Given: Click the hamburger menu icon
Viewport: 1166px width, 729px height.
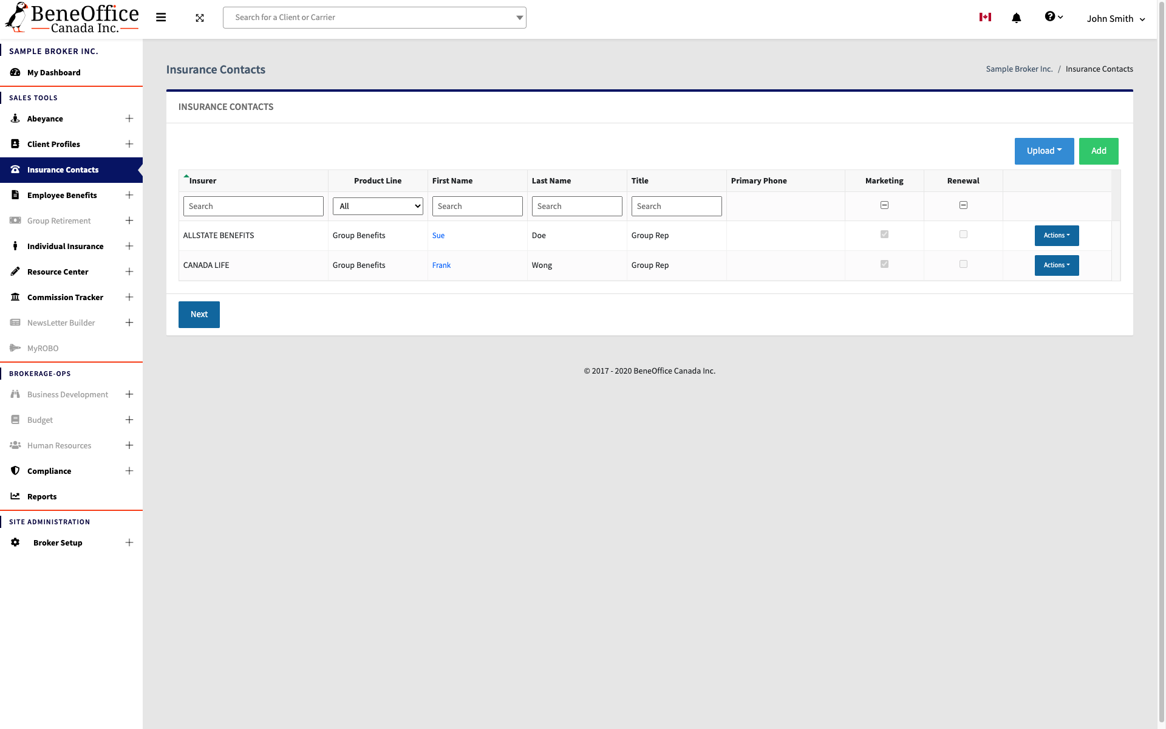Looking at the screenshot, I should coord(161,18).
